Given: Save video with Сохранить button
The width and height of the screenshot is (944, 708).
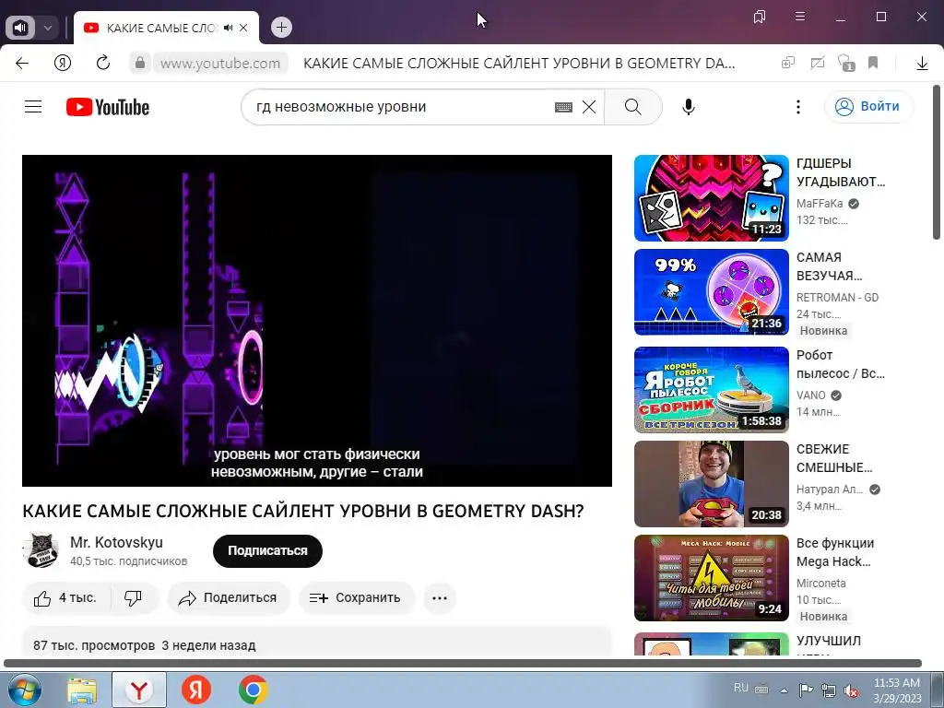Looking at the screenshot, I should tap(357, 597).
